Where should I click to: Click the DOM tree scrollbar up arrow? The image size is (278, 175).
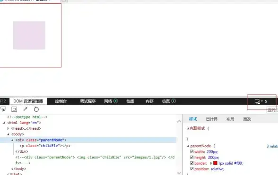coord(179,121)
